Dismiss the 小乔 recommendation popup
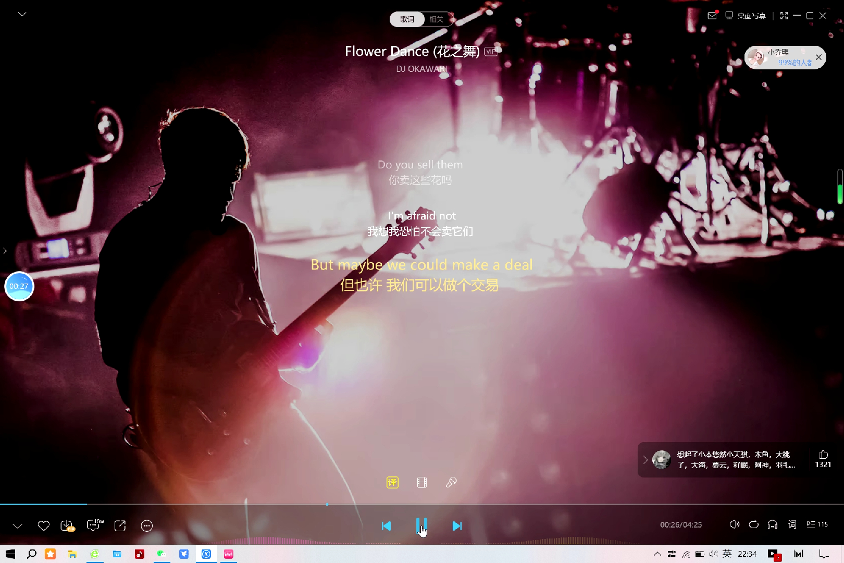844x563 pixels. 819,57
